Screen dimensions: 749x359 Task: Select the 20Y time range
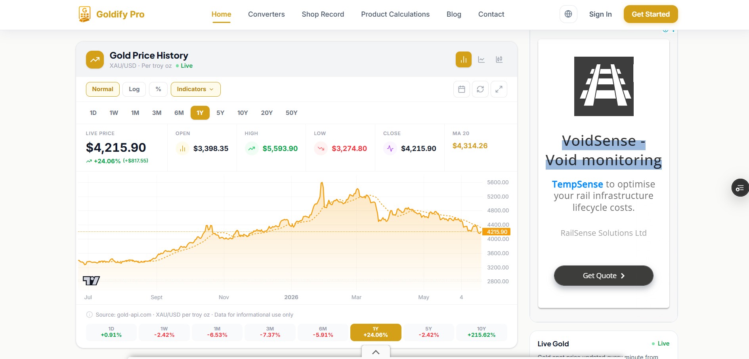[x=267, y=113]
